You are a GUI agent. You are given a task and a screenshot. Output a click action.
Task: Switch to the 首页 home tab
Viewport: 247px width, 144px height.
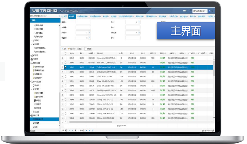click(x=66, y=17)
